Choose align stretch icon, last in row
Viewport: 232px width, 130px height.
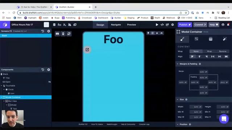point(226,56)
